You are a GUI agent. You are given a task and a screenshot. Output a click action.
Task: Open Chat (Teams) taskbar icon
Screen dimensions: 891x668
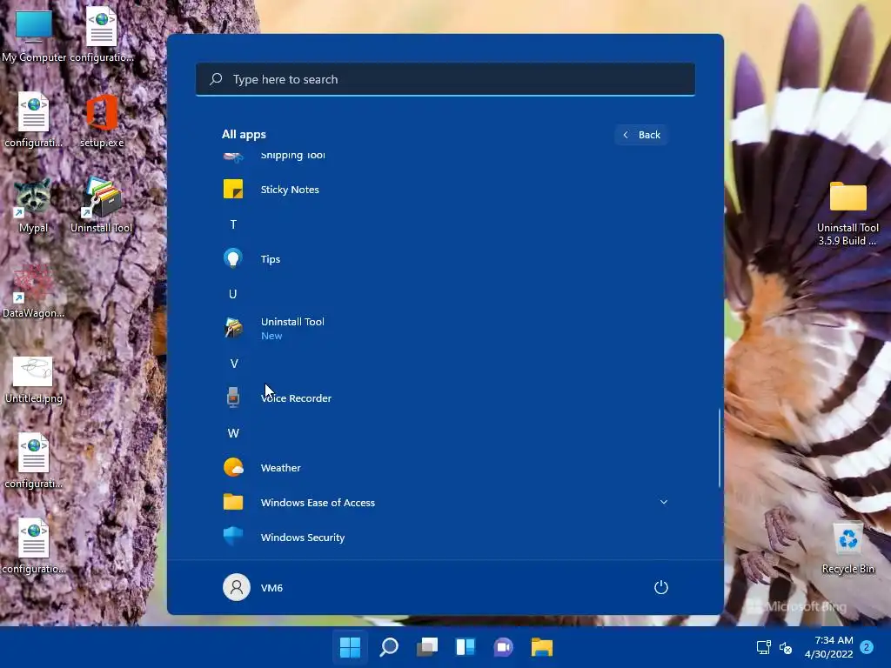(x=504, y=647)
